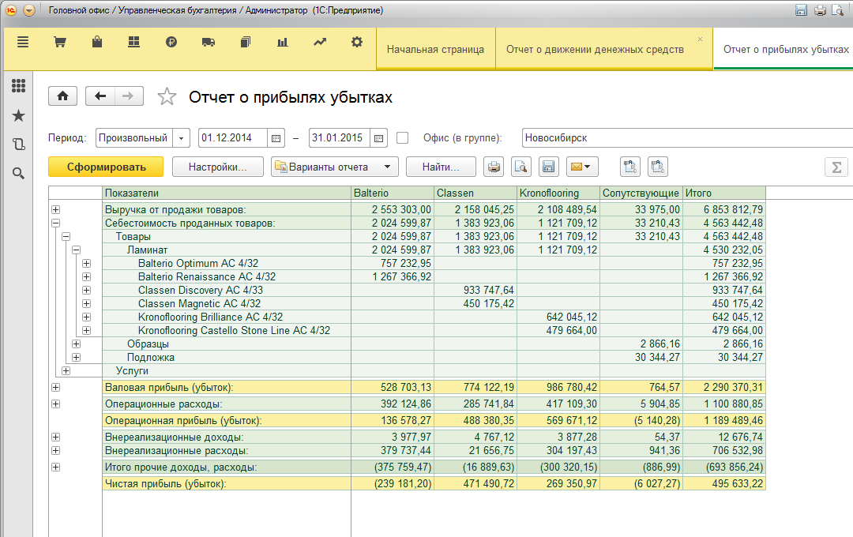
Task: Tick the checkbox before Офис (в группе)
Action: [x=403, y=138]
